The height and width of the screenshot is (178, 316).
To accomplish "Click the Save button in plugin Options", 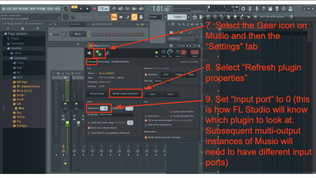I will 166,74.
